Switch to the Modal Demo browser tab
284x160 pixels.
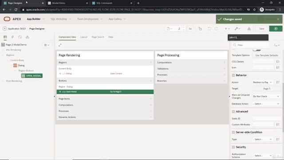68,3
